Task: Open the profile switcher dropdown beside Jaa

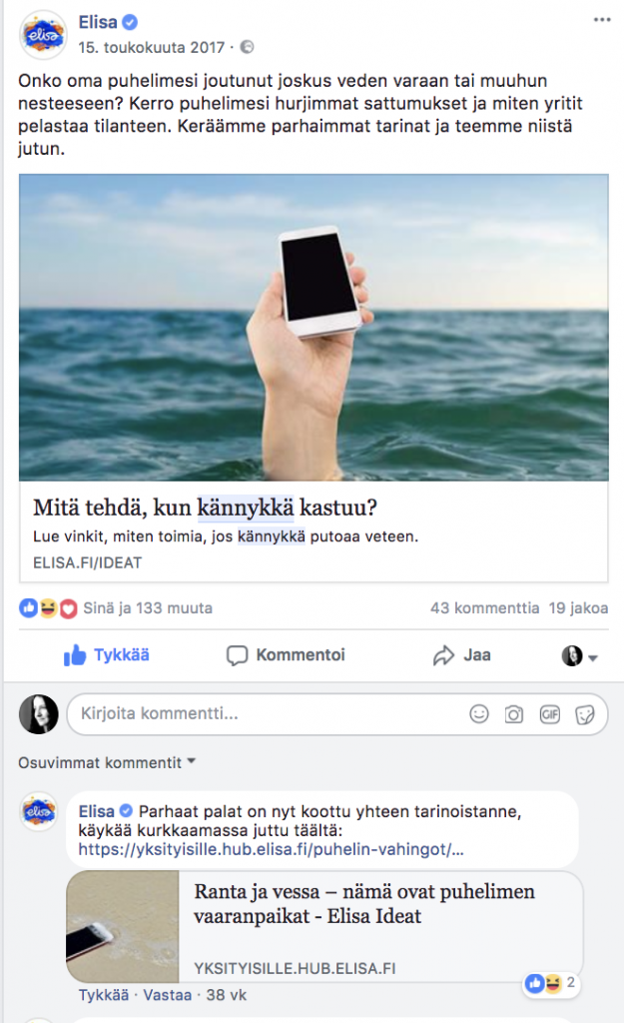Action: coord(580,655)
